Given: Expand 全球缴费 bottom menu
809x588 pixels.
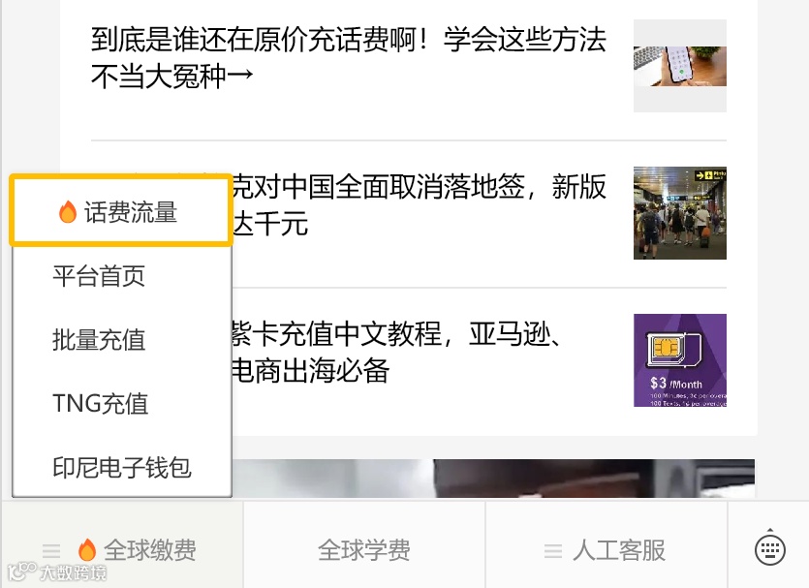Looking at the screenshot, I should pos(122,550).
